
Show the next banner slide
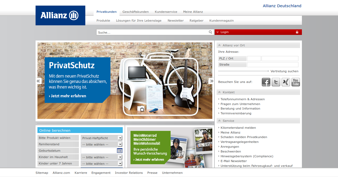(x=212, y=81)
